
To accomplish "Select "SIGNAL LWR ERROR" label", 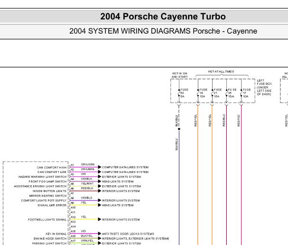I will click(x=52, y=205).
